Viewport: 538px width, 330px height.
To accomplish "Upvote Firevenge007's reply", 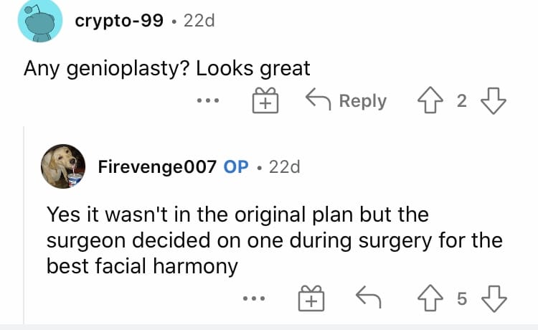I will (x=430, y=298).
